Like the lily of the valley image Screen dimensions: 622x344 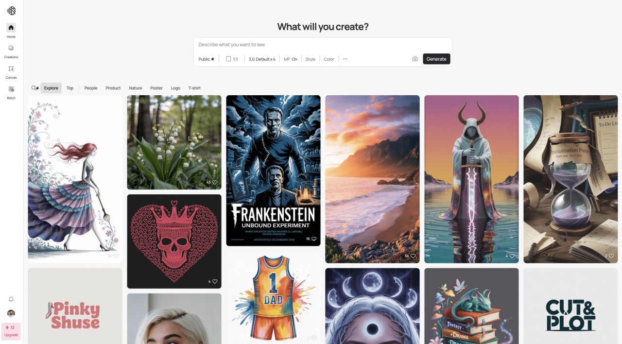click(x=215, y=182)
